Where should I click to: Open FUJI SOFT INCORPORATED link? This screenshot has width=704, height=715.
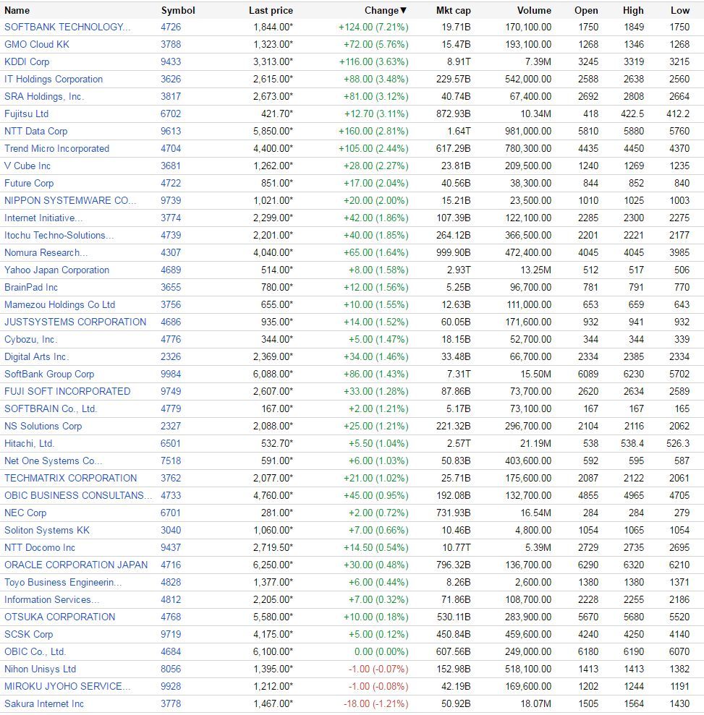pyautogui.click(x=67, y=391)
